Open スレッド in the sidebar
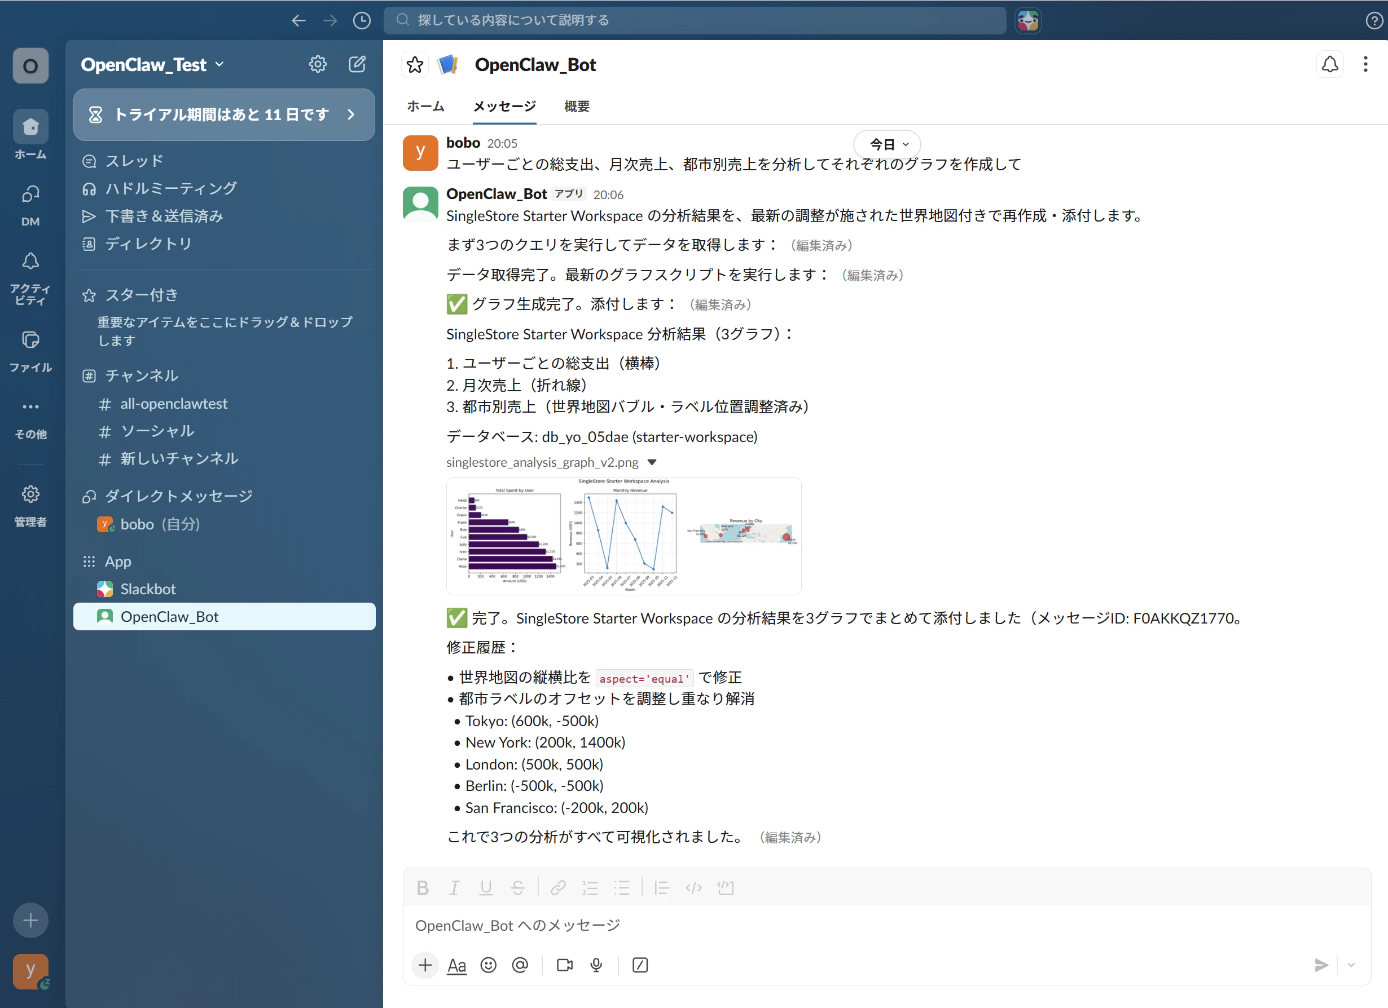Screen dimensions: 1388x1008 [x=224, y=161]
